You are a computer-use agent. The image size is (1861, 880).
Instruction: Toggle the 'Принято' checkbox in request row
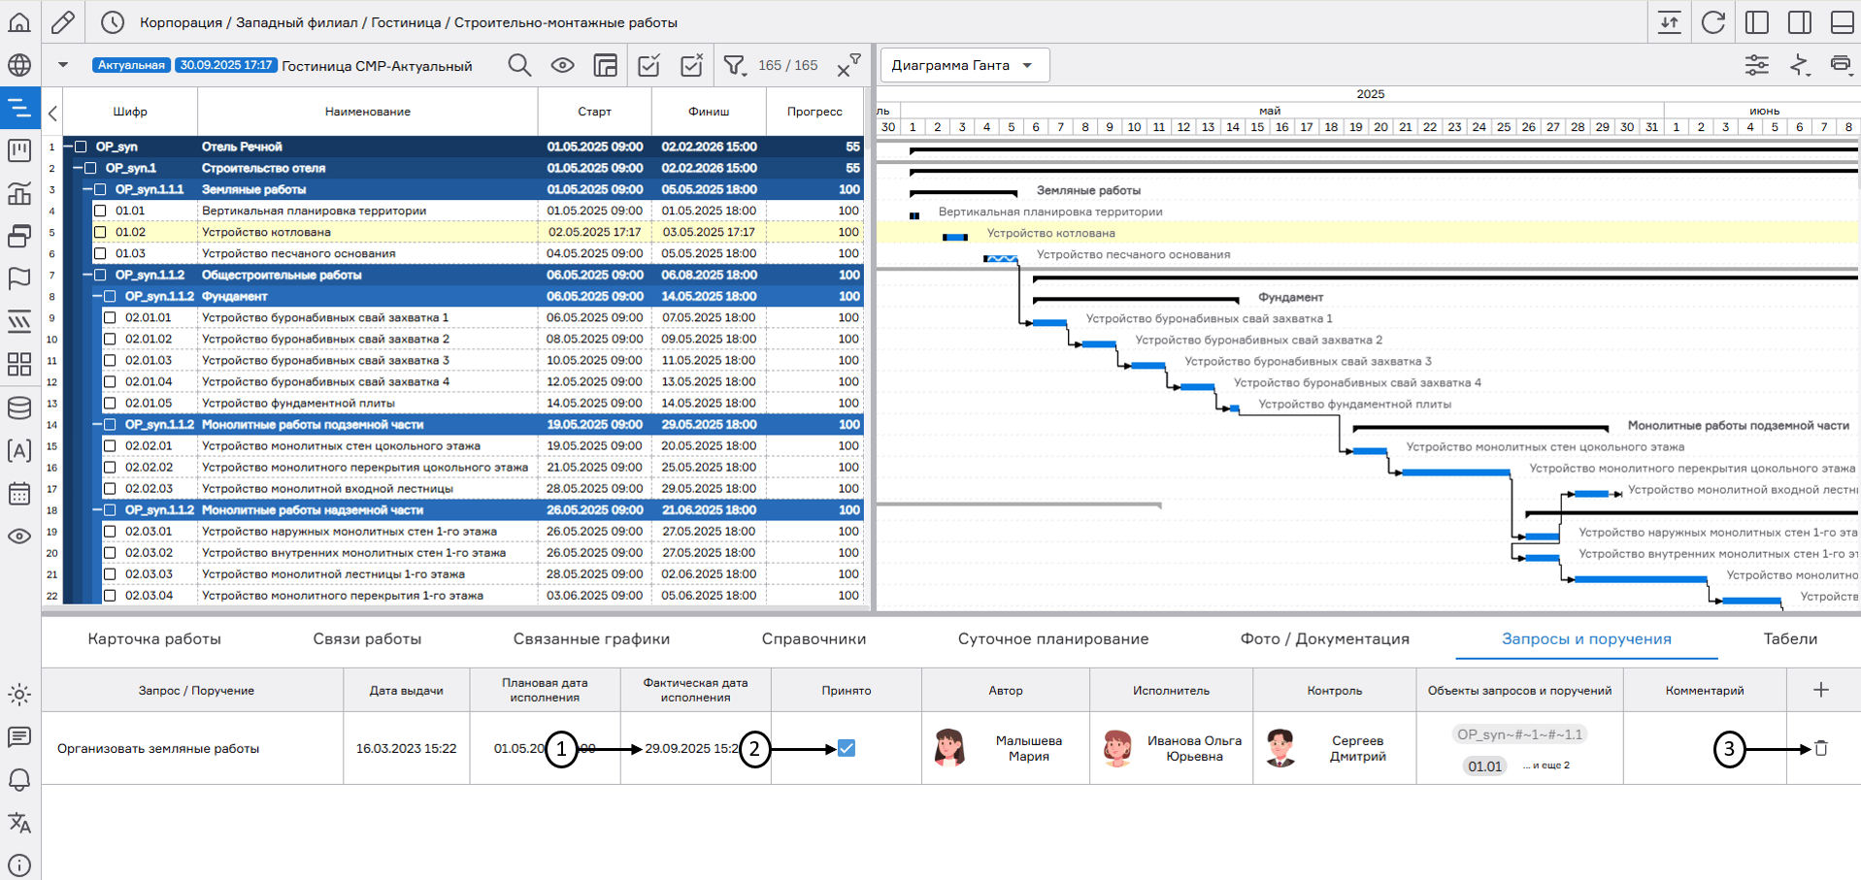[x=847, y=748]
